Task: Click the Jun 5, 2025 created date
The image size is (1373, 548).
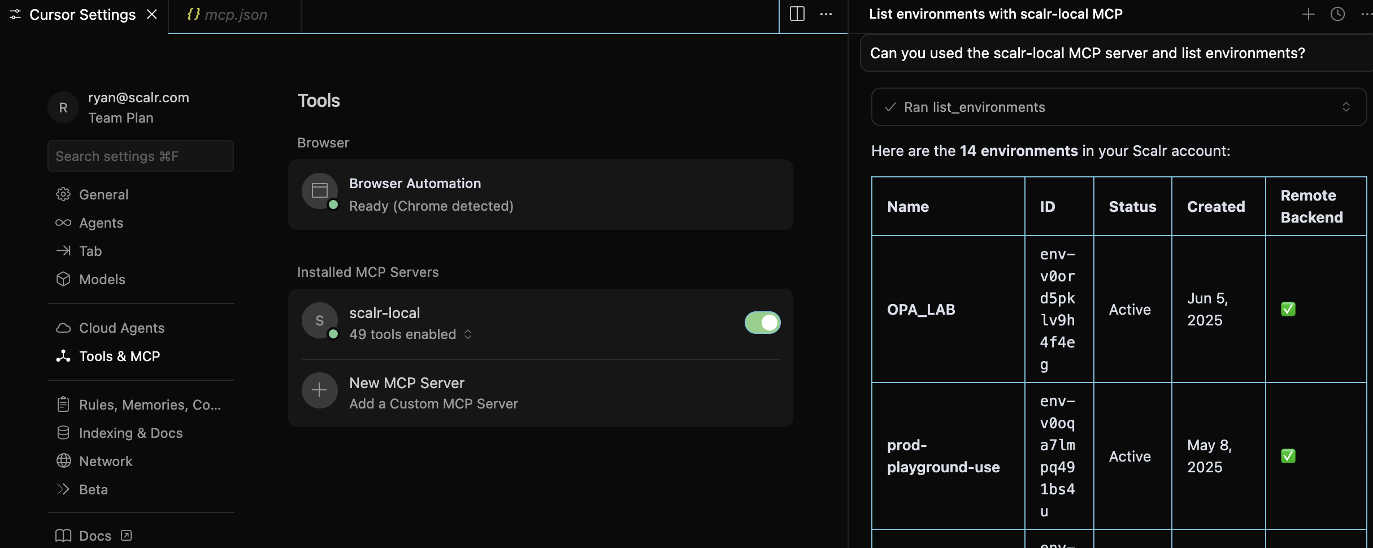Action: (x=1207, y=309)
